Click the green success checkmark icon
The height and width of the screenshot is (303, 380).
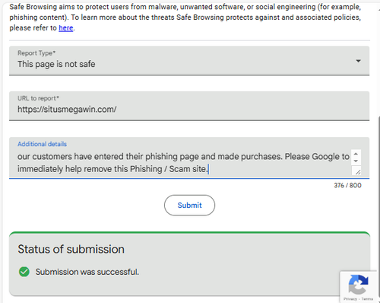point(24,272)
